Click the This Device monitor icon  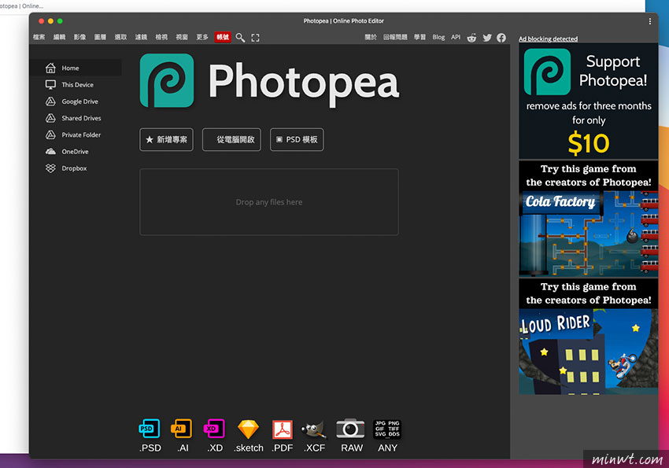(51, 84)
